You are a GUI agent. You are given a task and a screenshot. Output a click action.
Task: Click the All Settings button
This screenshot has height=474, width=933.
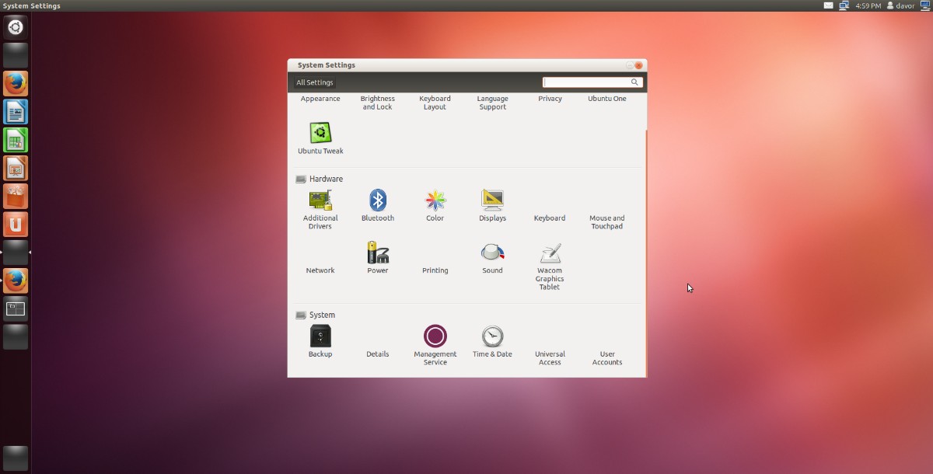(314, 82)
